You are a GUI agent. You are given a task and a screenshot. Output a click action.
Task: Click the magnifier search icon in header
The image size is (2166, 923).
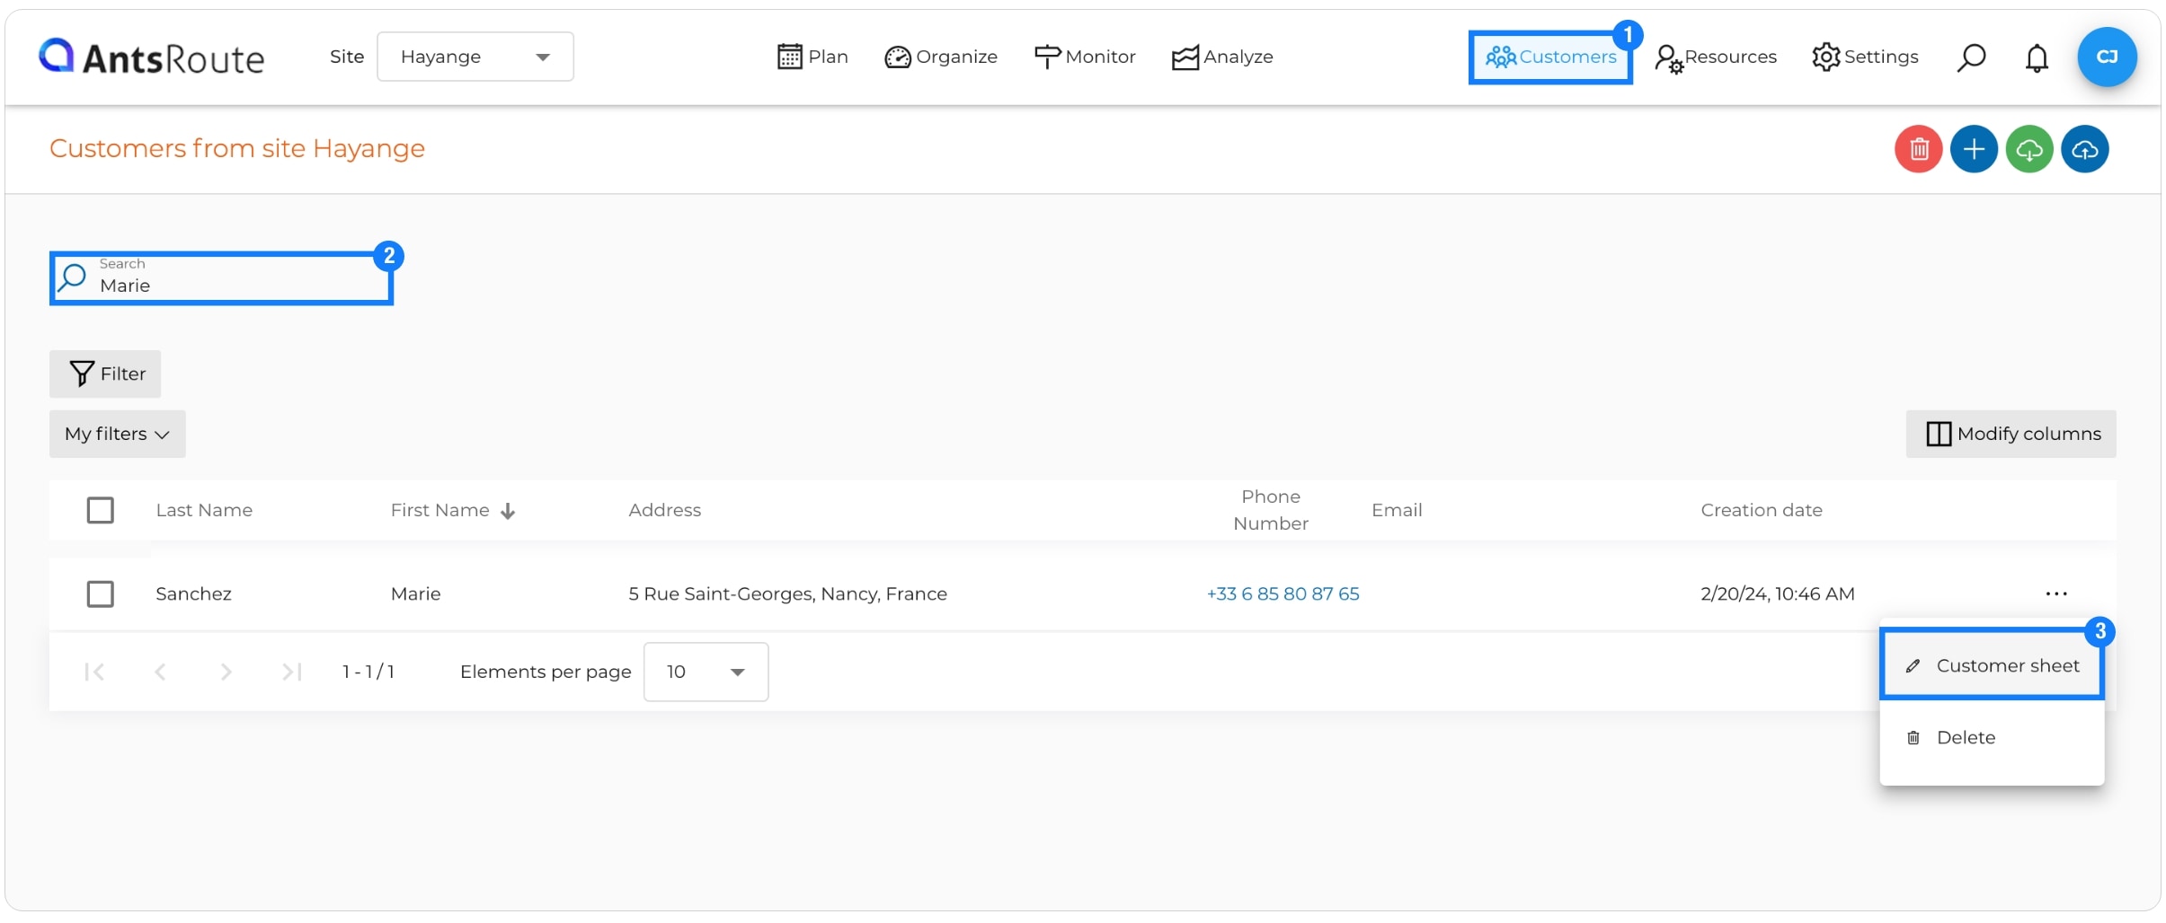1971,57
